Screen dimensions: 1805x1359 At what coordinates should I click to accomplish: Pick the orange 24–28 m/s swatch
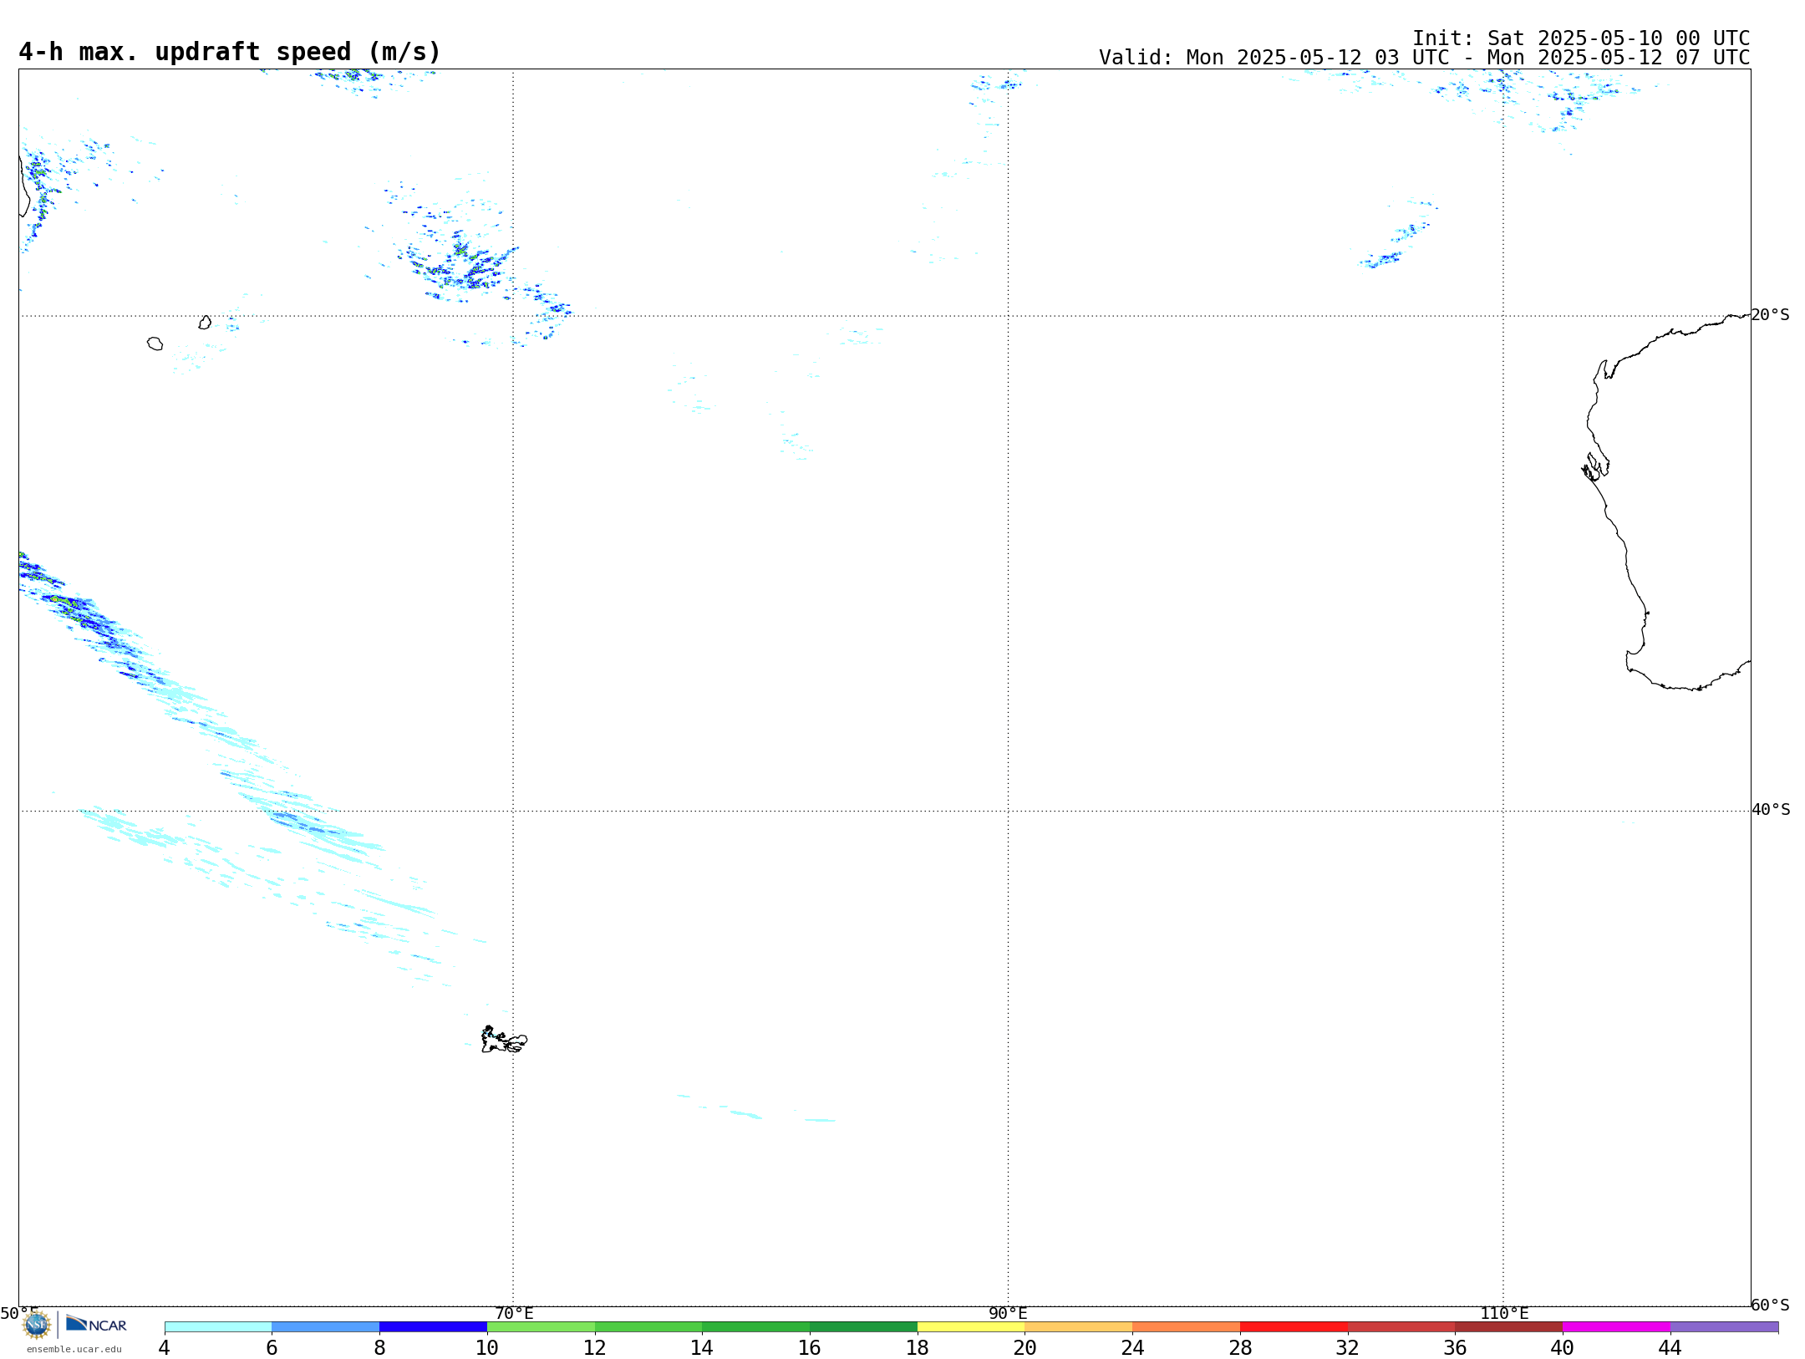1187,1326
